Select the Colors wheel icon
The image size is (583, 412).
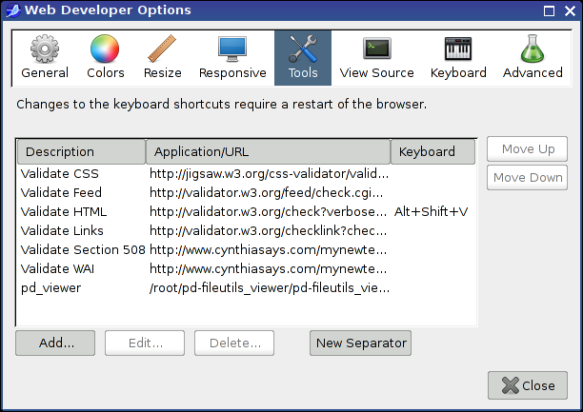[105, 49]
